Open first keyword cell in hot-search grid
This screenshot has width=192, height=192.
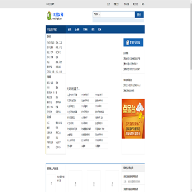74,95
